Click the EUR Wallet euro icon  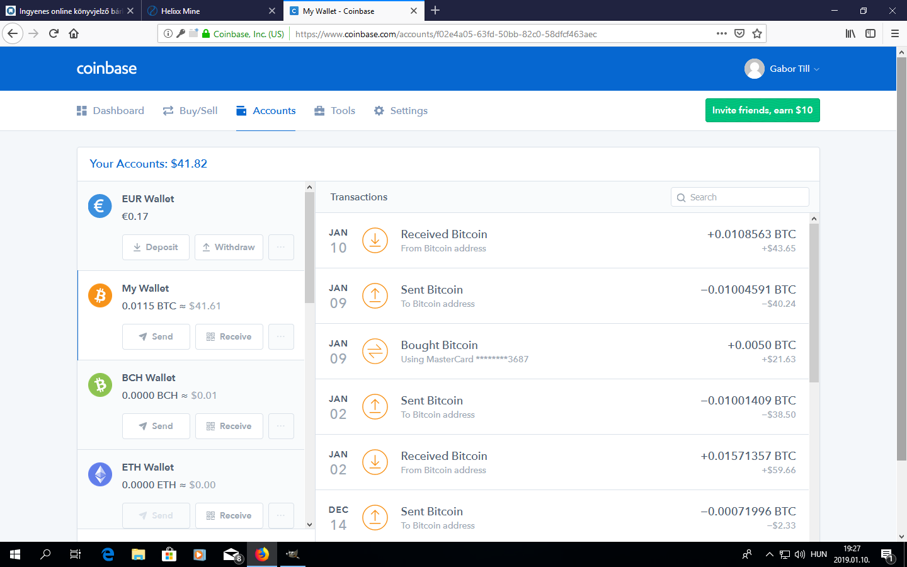[x=100, y=206]
